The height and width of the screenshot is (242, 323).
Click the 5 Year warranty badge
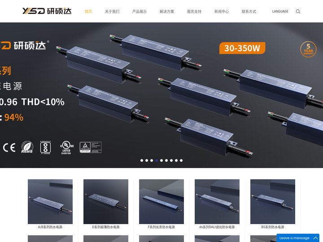pos(308,49)
